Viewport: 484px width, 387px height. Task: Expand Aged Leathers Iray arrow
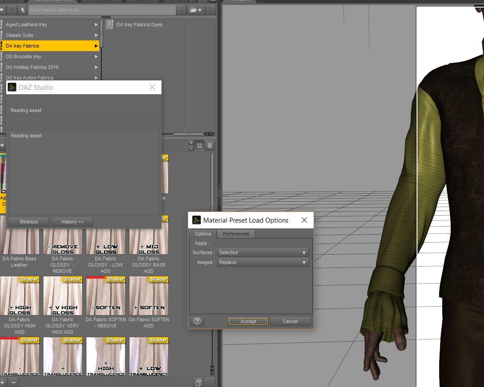tap(96, 25)
